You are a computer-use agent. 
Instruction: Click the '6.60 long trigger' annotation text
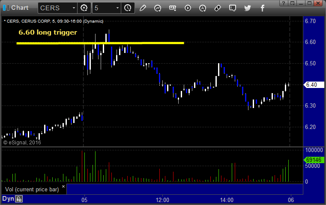tap(48, 32)
